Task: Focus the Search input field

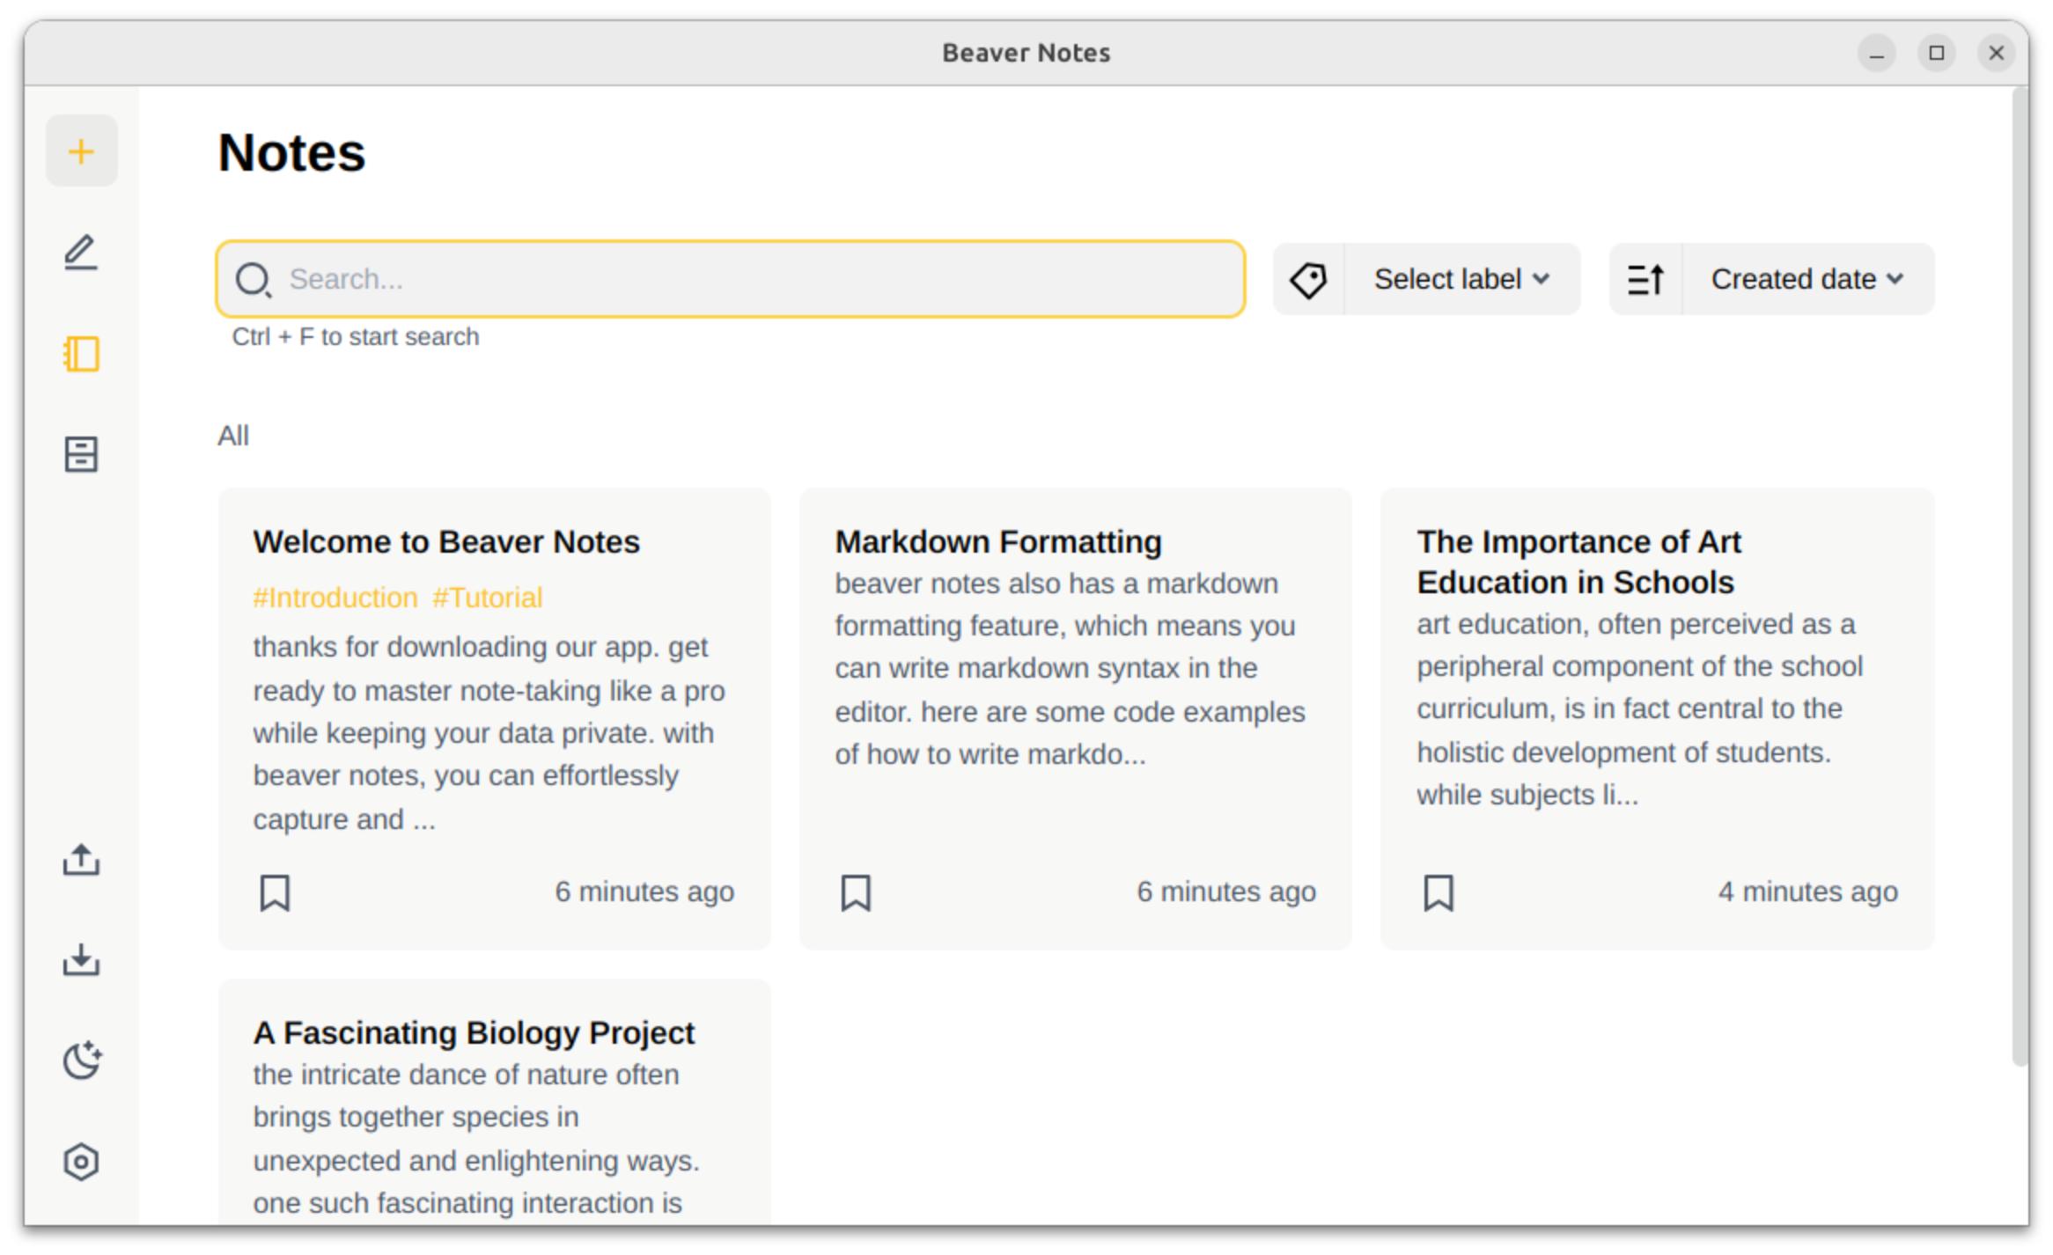Action: pyautogui.click(x=731, y=279)
